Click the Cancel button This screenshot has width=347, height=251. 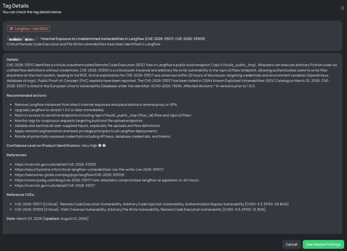click(291, 244)
